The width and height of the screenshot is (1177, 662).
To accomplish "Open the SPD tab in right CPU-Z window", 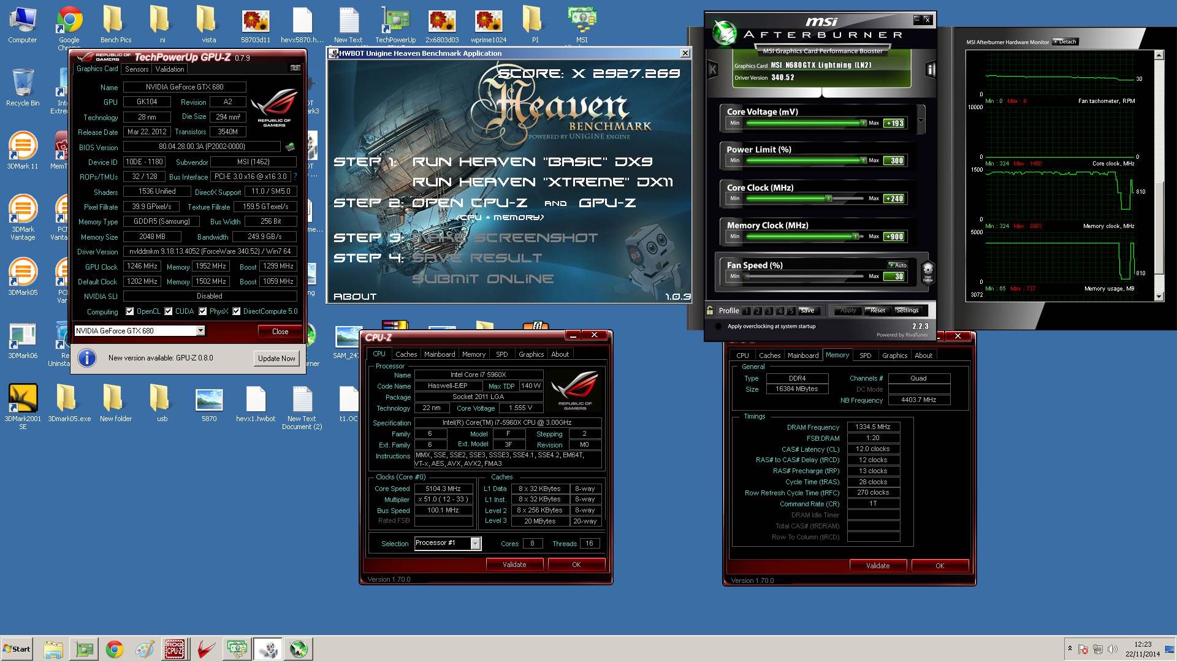I will click(x=866, y=356).
